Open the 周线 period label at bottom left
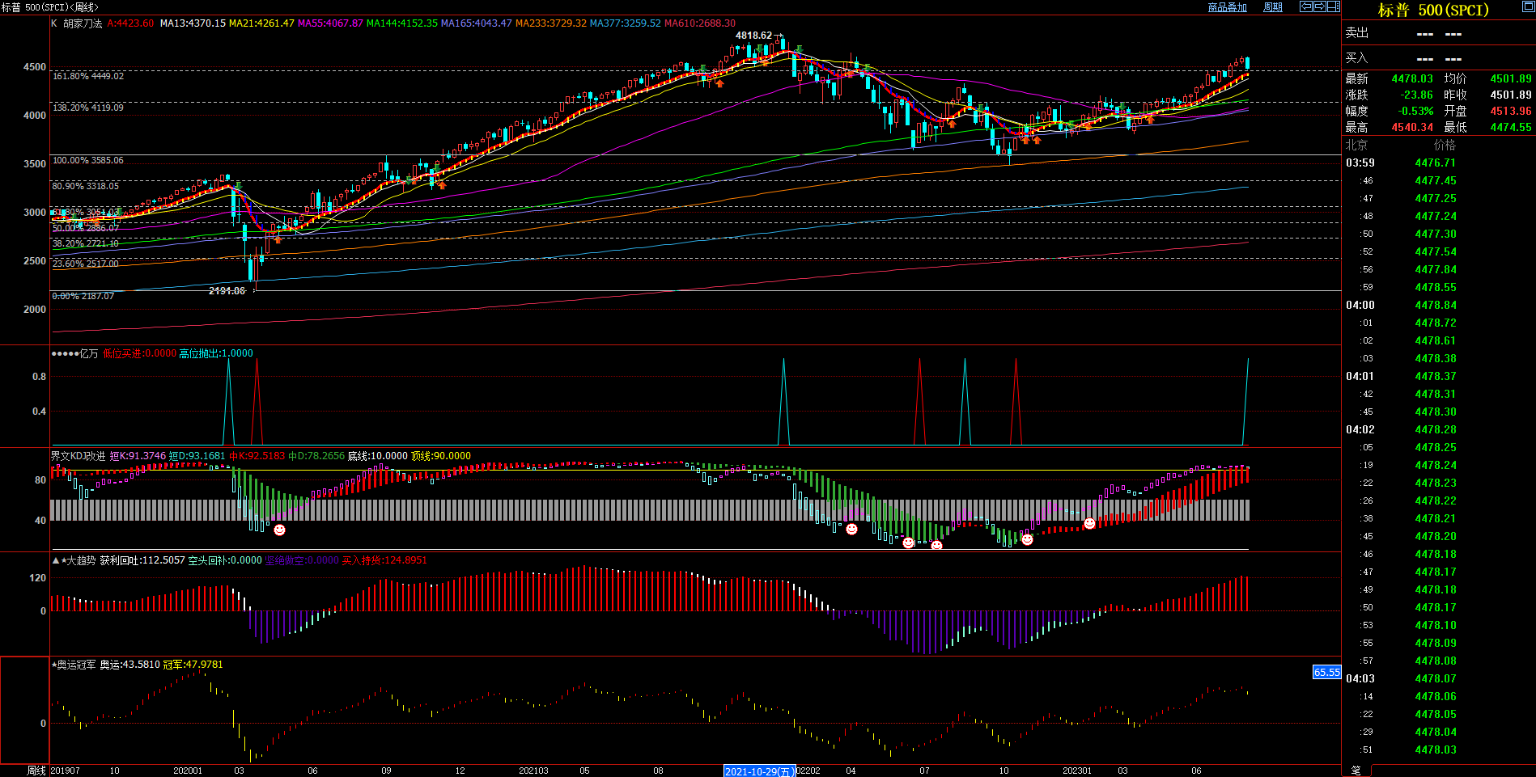The width and height of the screenshot is (1536, 777). [36, 771]
